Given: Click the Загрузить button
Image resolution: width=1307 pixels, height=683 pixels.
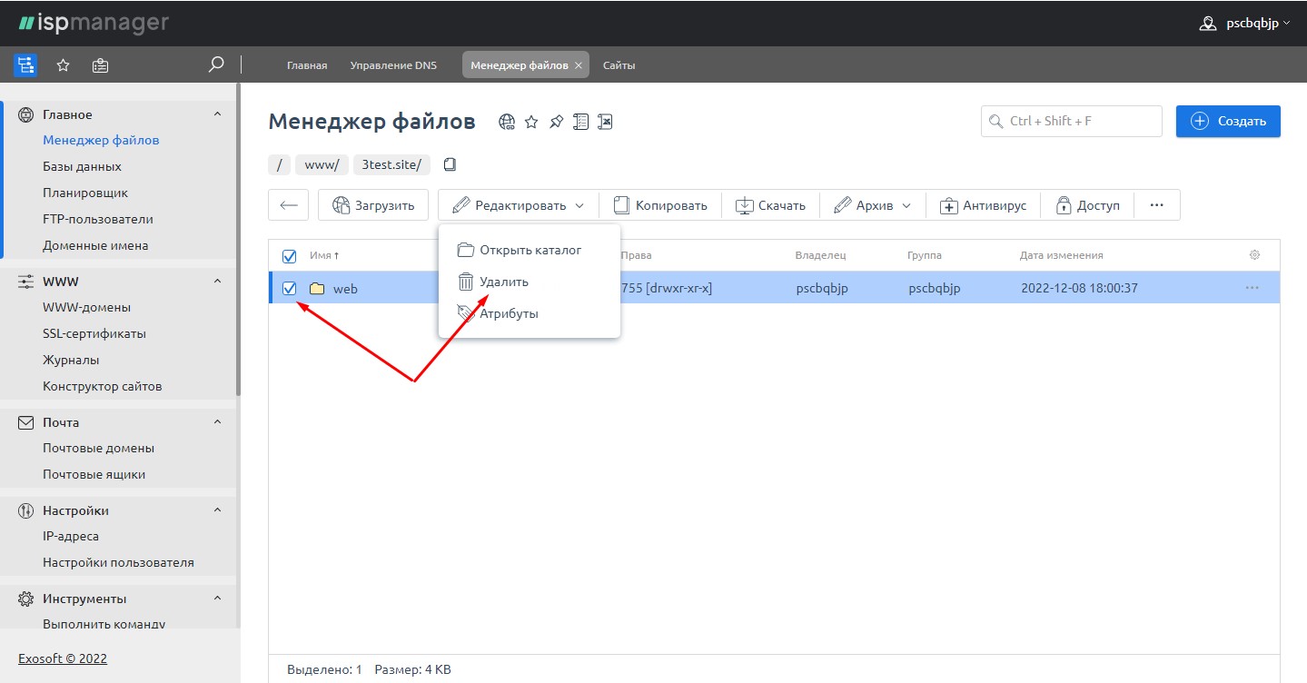Looking at the screenshot, I should (373, 205).
